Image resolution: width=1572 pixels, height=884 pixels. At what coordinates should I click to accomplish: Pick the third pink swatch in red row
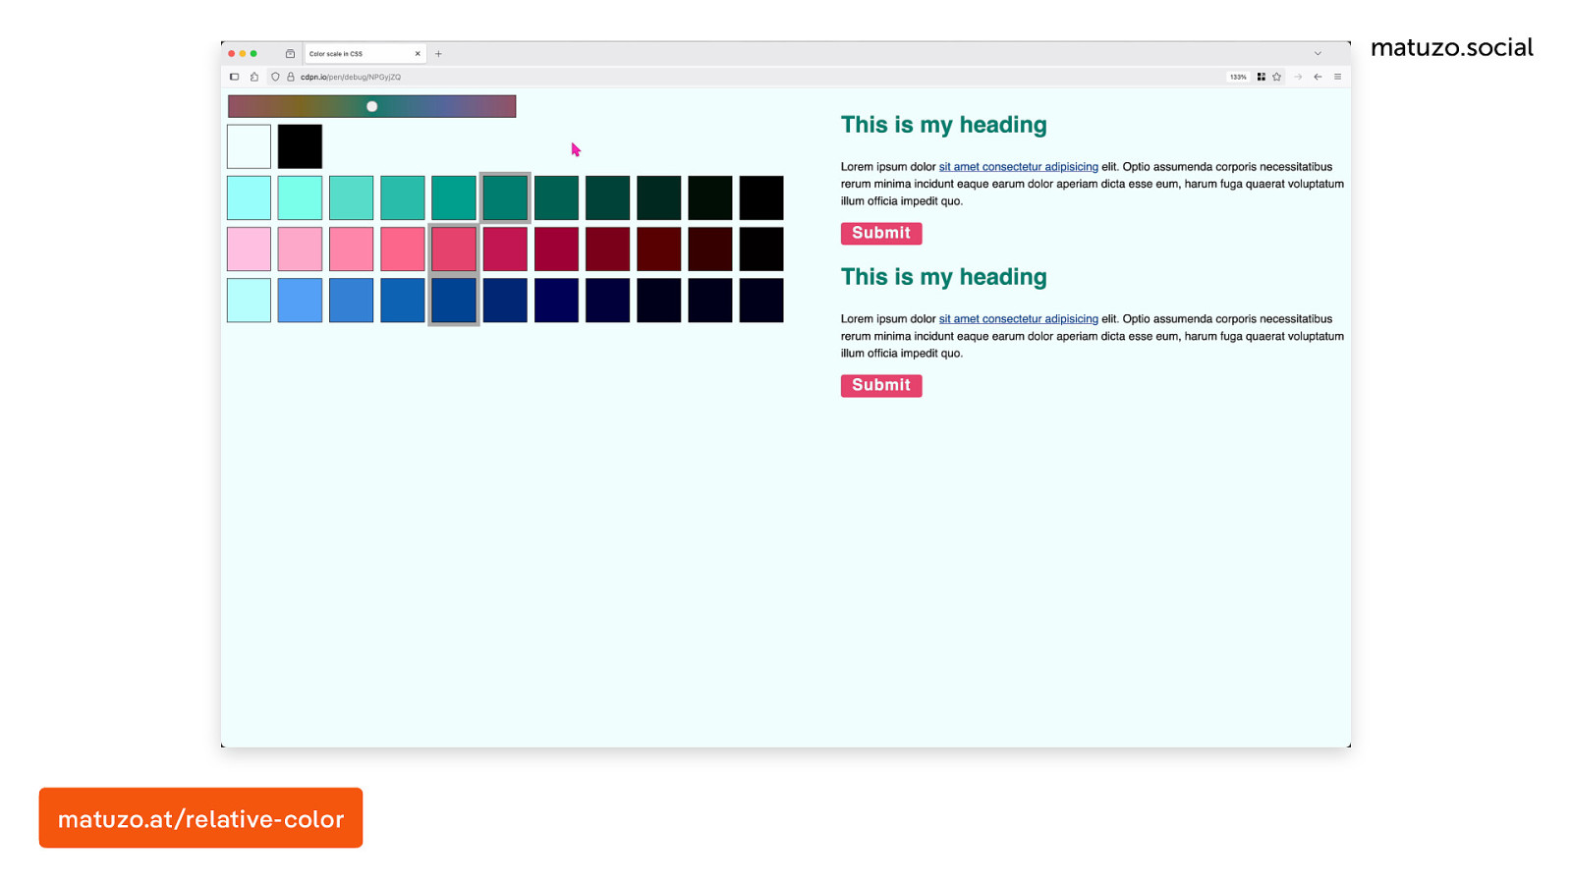(351, 249)
